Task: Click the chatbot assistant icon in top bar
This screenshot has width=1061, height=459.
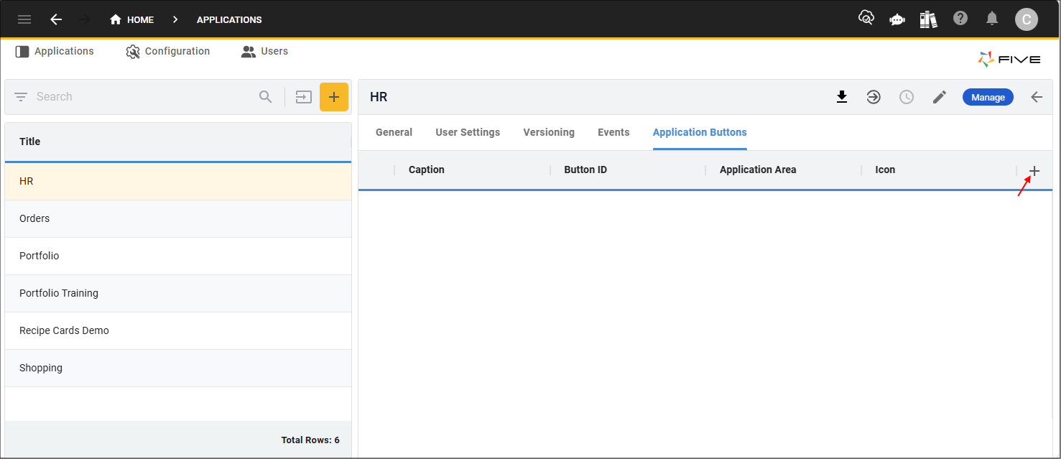Action: coord(896,19)
